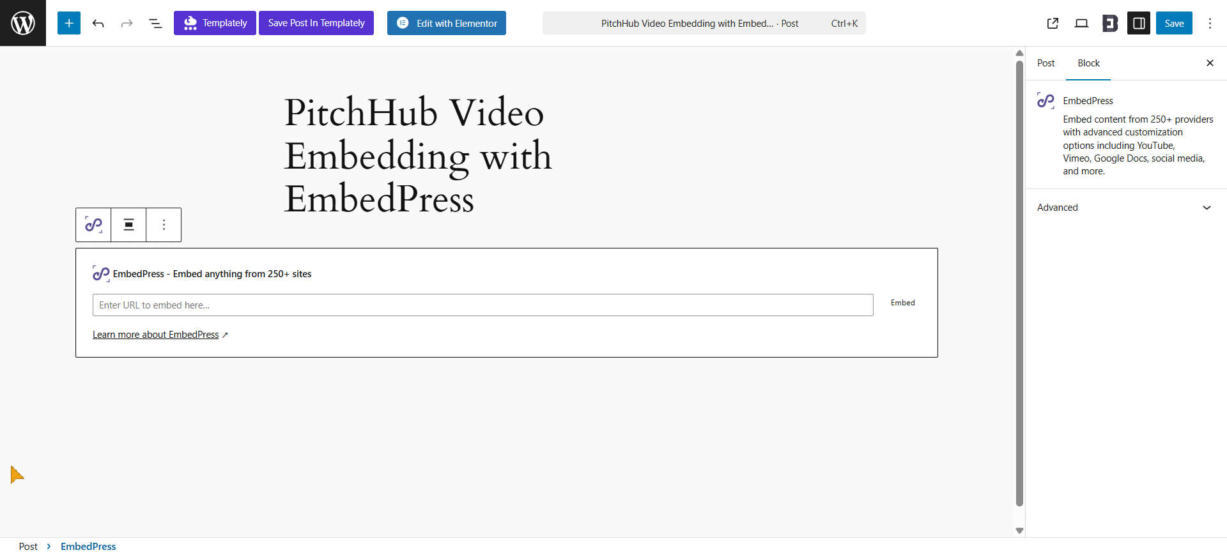1227x555 pixels.
Task: Open the editor options menu
Action: pyautogui.click(x=1210, y=23)
